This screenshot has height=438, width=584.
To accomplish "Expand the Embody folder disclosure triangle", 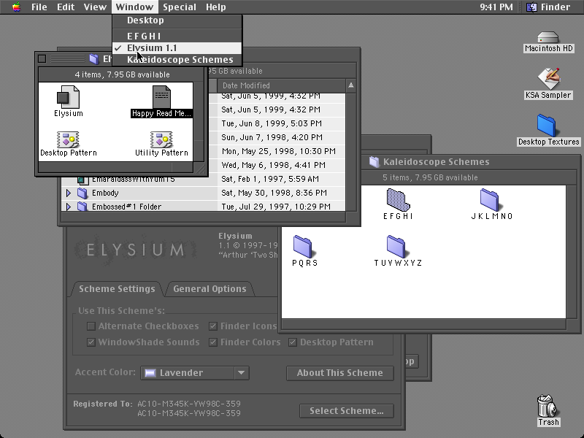I will [69, 193].
